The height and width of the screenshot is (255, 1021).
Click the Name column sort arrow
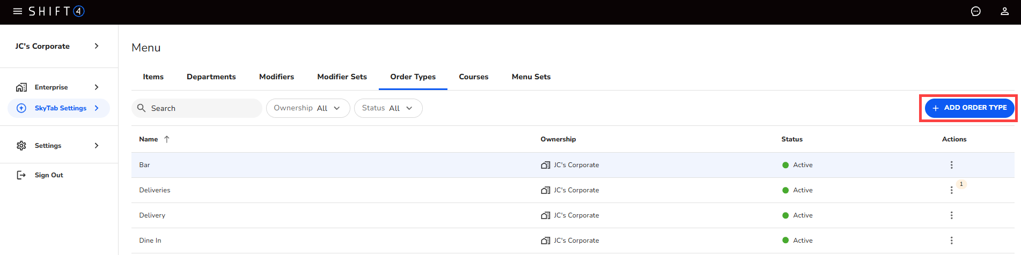(x=167, y=139)
